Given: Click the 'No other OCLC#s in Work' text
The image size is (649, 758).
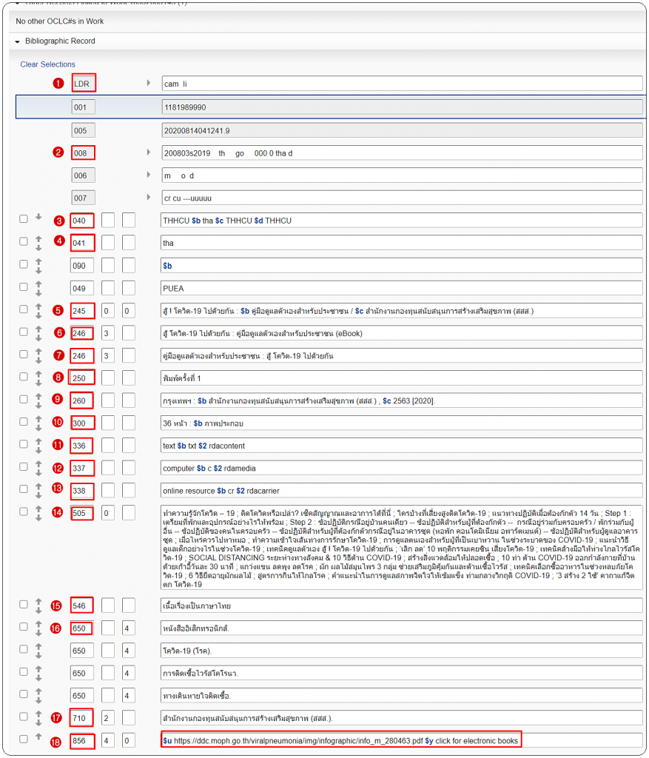Looking at the screenshot, I should (59, 21).
